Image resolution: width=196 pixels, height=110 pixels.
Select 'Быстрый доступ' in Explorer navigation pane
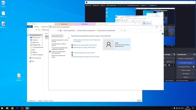(x=36, y=35)
